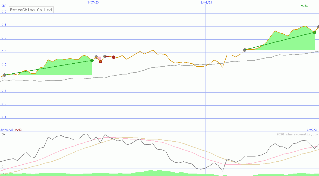Select the green trend-start marker near 30/01/23
The image size is (319, 176).
(4, 75)
